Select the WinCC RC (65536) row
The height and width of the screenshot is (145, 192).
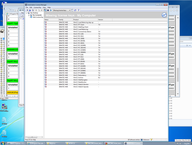[x=106, y=41]
